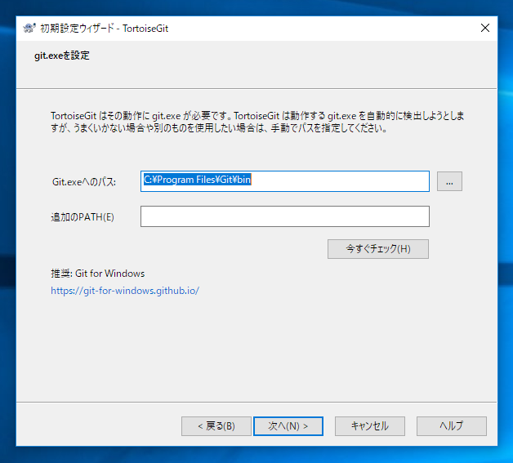Click the 'git.exeを設定' heading text
The image size is (513, 463).
pyautogui.click(x=62, y=56)
